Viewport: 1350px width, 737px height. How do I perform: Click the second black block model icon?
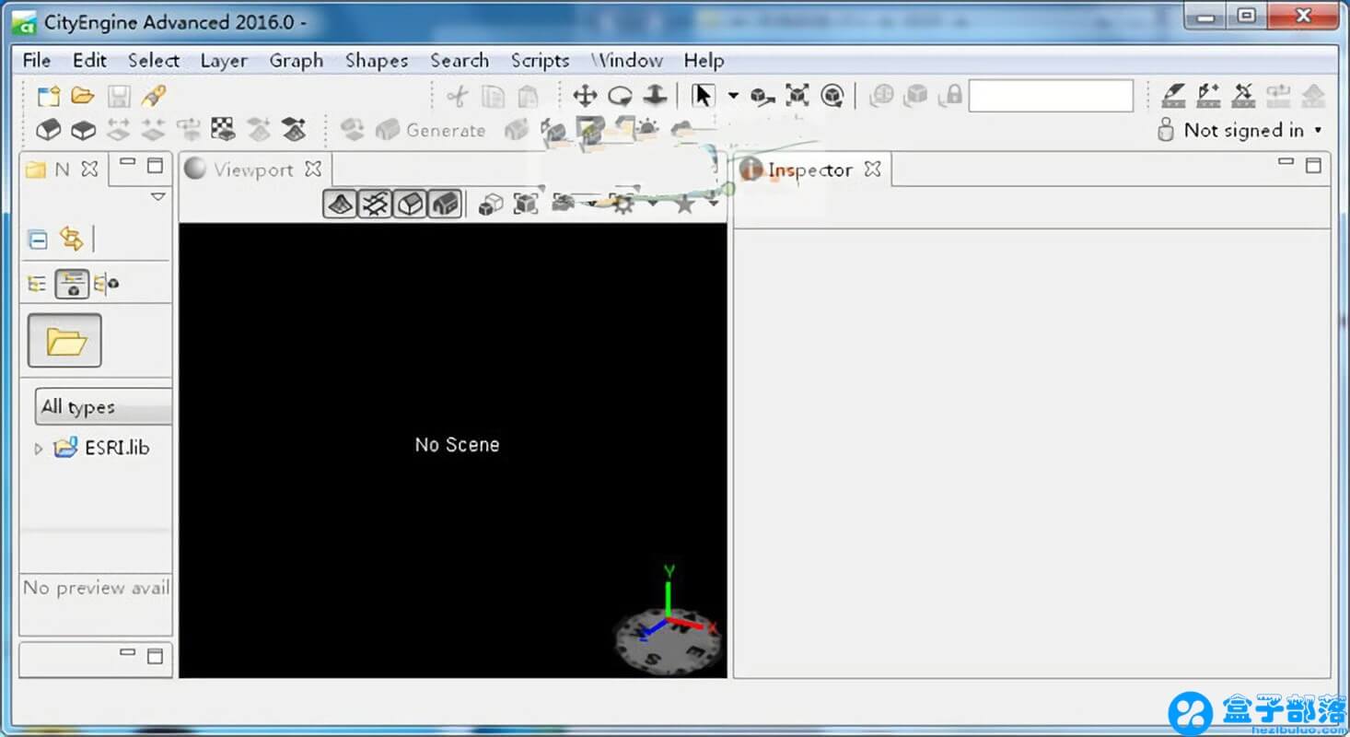(83, 130)
